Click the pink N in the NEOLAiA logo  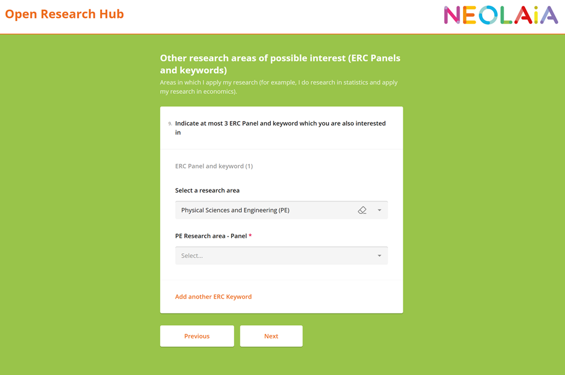pos(452,16)
